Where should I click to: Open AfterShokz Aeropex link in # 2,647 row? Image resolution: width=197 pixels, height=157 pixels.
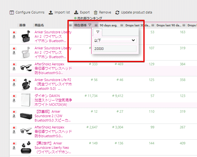click(53, 132)
